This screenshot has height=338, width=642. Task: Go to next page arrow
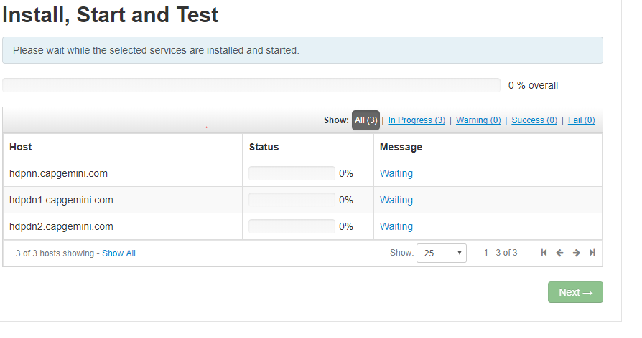[x=576, y=253]
